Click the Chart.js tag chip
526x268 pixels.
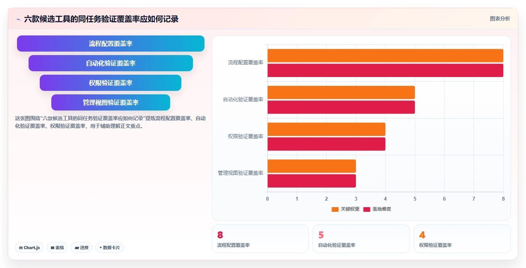coord(29,248)
